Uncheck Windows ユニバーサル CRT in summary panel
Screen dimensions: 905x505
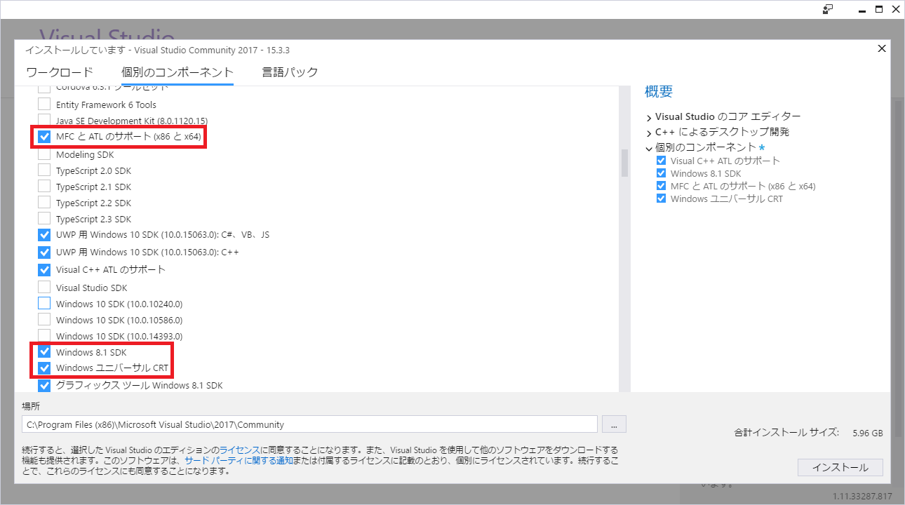coord(661,198)
